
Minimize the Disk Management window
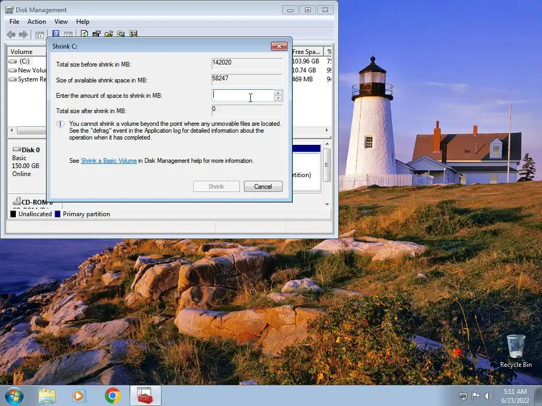coord(291,10)
